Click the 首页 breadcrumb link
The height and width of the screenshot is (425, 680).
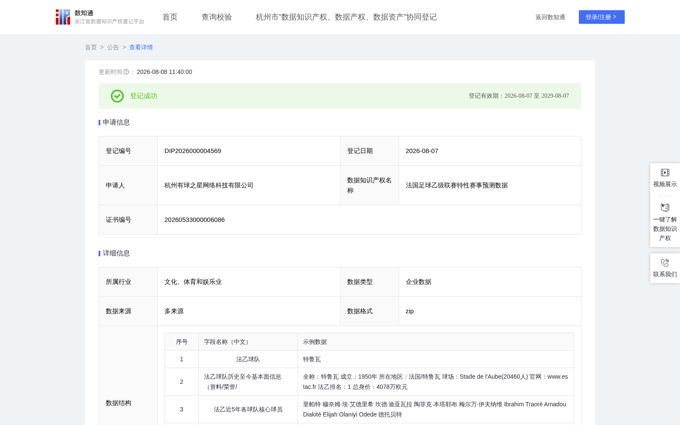point(91,47)
